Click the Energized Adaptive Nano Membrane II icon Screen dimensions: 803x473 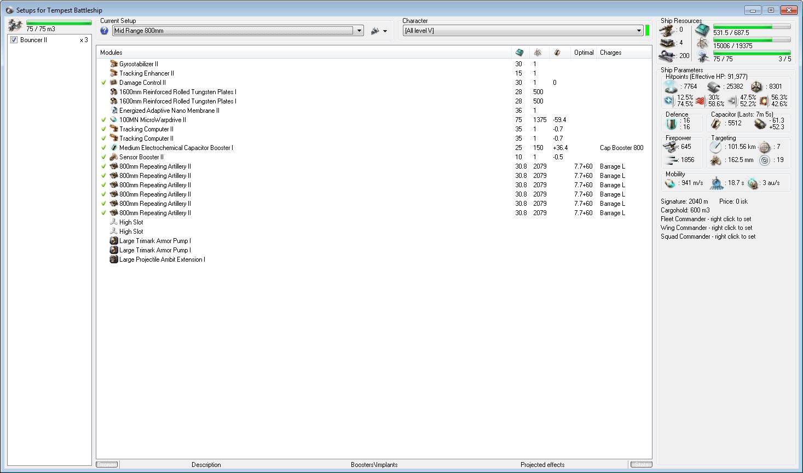click(114, 111)
